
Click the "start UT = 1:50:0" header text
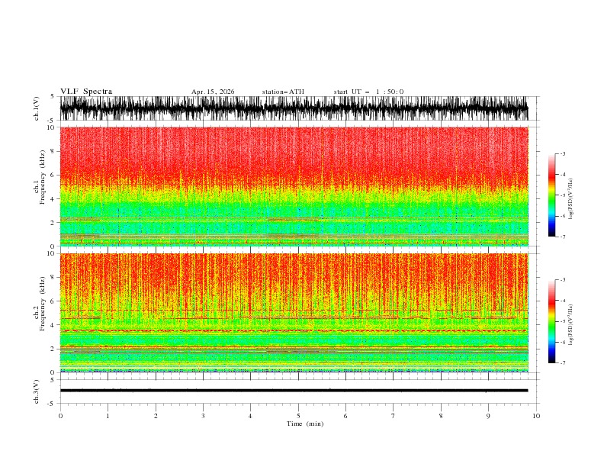tap(368, 92)
